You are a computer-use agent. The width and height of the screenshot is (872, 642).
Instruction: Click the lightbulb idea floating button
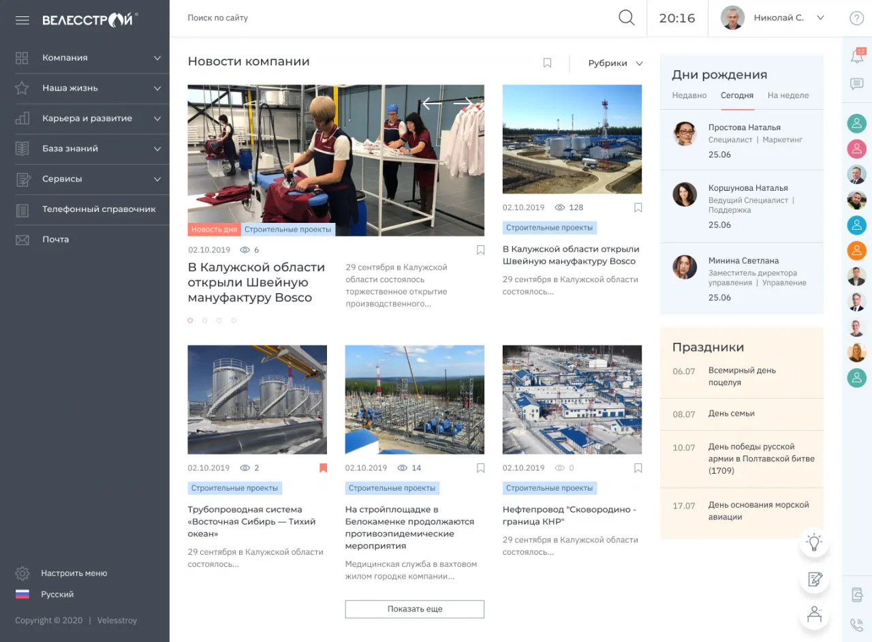pyautogui.click(x=814, y=542)
